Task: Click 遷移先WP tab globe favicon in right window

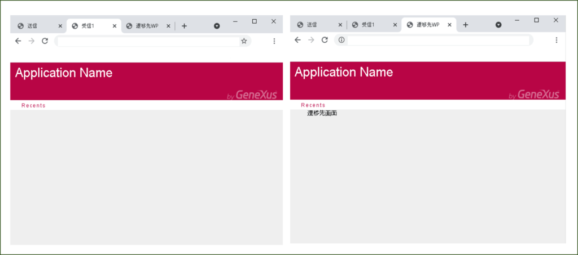Action: click(x=410, y=25)
